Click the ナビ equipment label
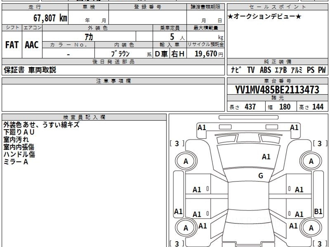The image size is (330, 247). pyautogui.click(x=236, y=70)
